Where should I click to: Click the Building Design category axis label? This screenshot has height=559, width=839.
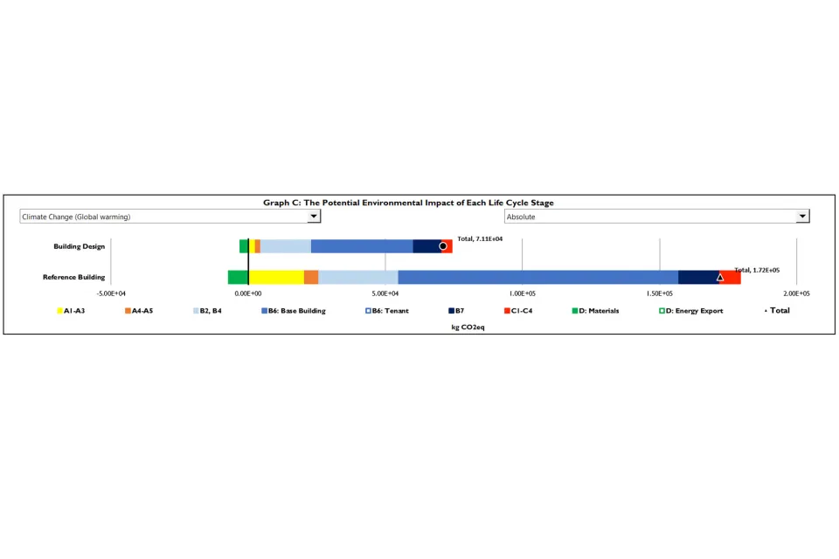(x=79, y=246)
